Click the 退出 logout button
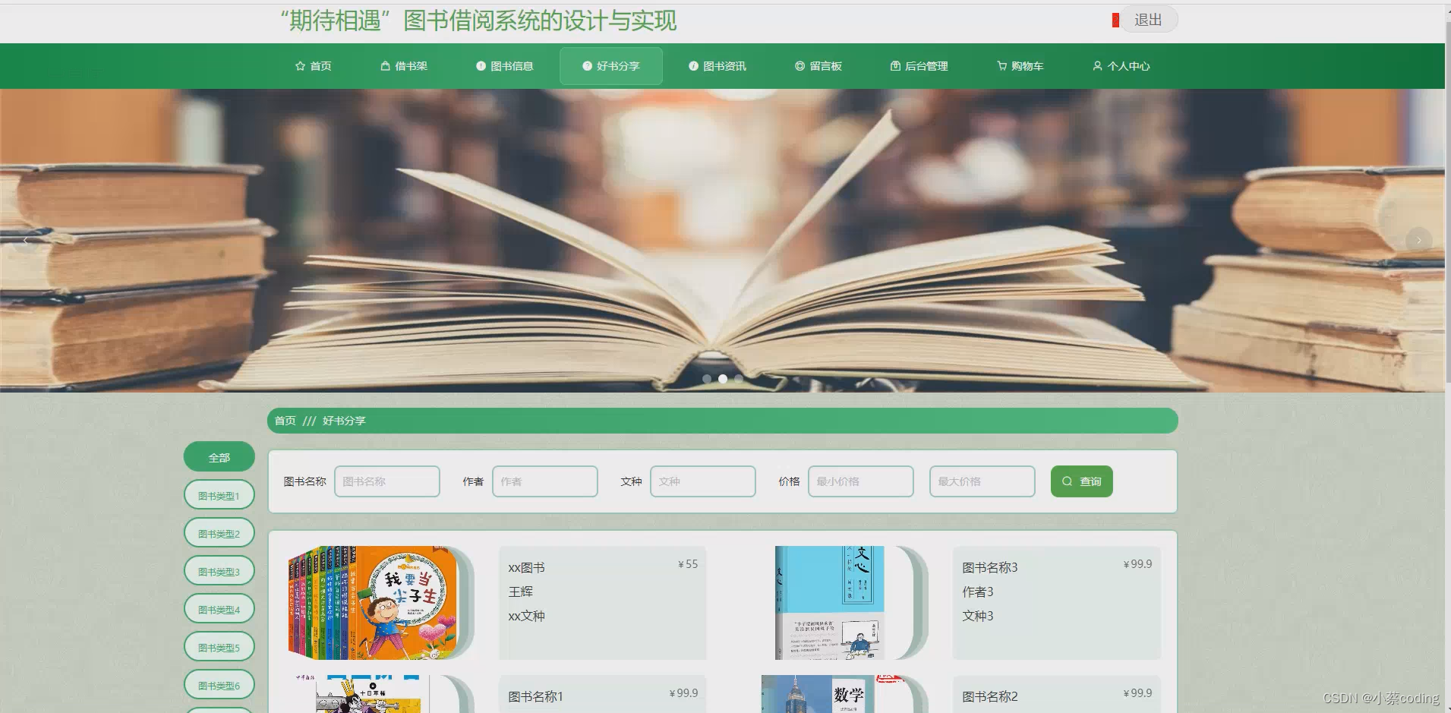The image size is (1451, 713). tap(1147, 19)
